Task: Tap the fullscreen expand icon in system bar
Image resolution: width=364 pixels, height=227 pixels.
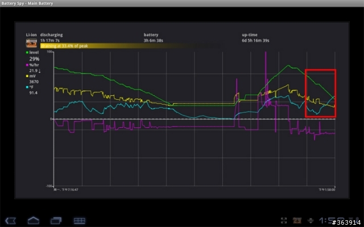Action: [284, 220]
